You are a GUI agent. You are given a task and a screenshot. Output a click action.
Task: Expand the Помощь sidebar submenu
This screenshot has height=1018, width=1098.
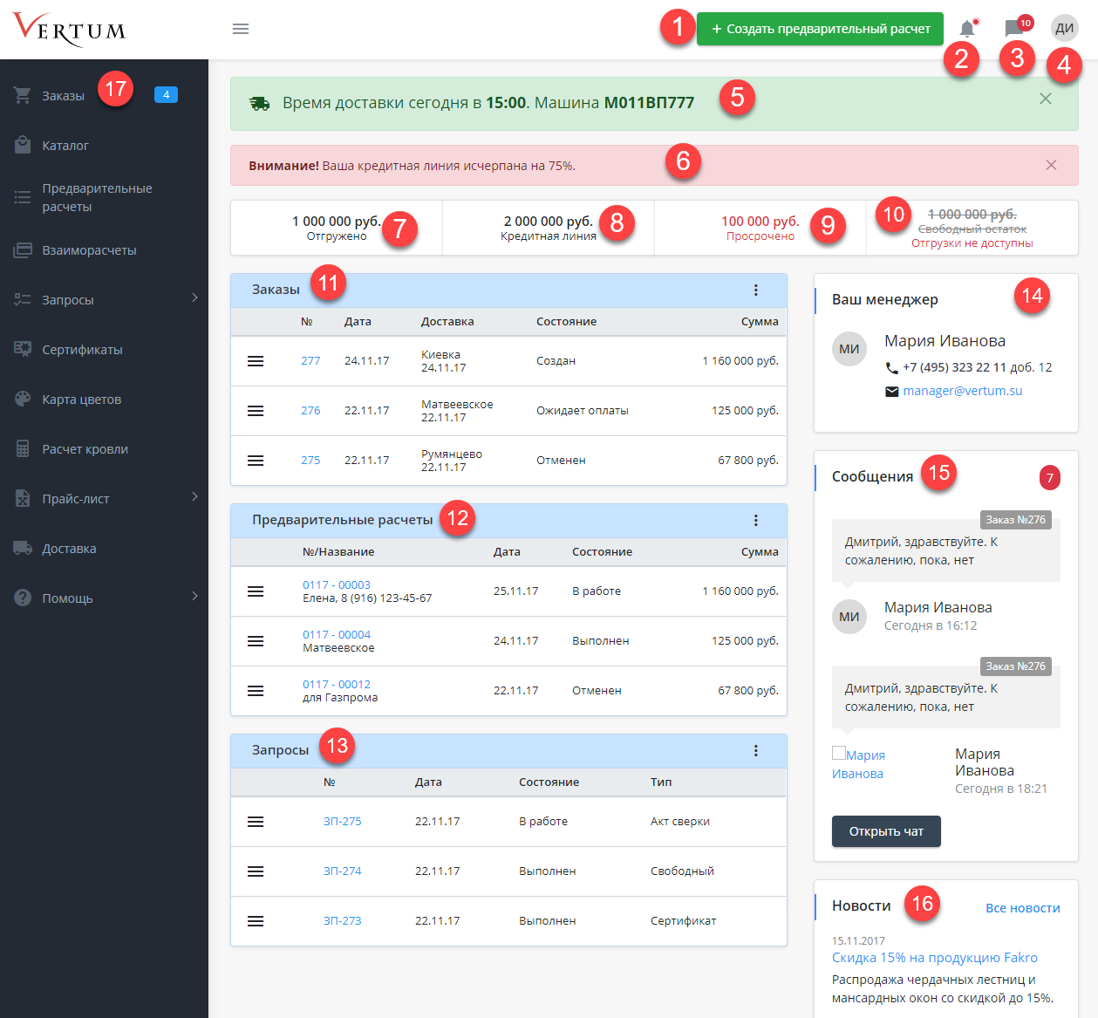point(194,597)
